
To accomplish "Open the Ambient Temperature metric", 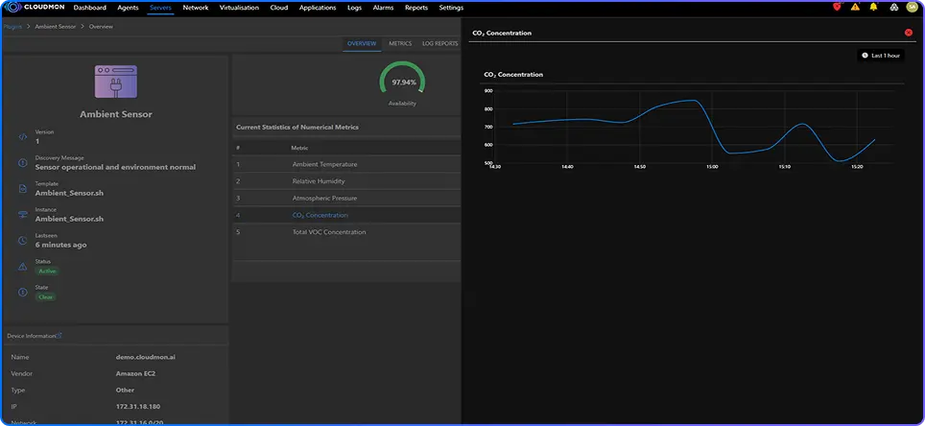I will pyautogui.click(x=324, y=164).
